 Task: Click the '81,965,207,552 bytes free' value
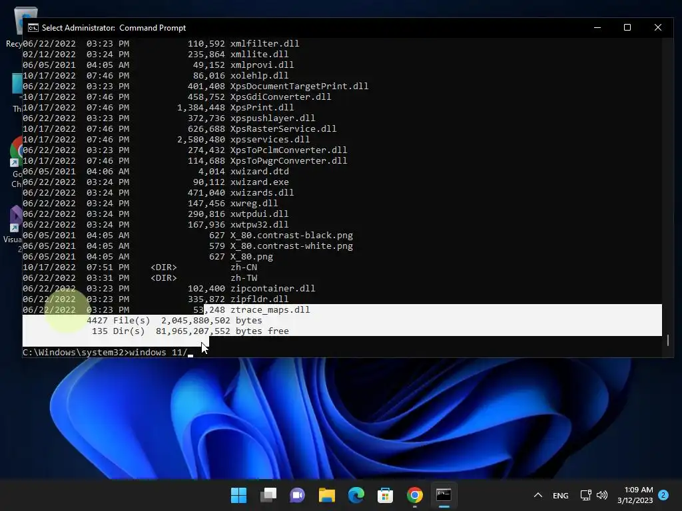tap(222, 331)
